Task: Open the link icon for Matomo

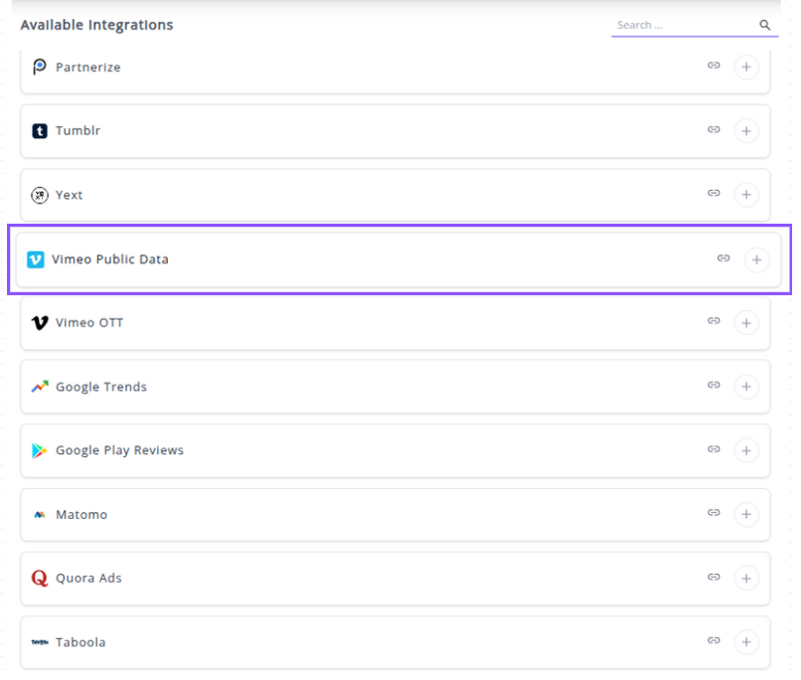Action: coord(714,513)
